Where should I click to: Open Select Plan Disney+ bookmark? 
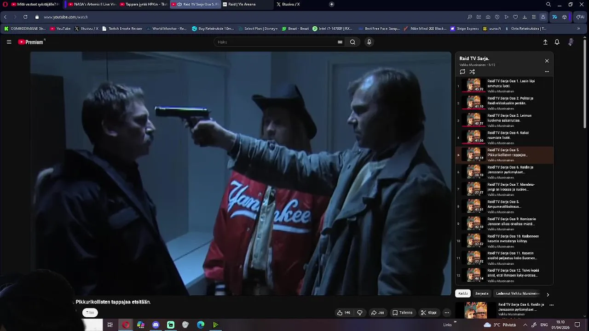pyautogui.click(x=258, y=29)
